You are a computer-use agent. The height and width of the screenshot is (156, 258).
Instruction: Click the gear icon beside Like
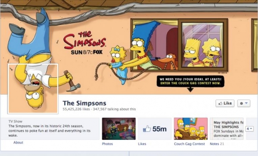(241, 103)
